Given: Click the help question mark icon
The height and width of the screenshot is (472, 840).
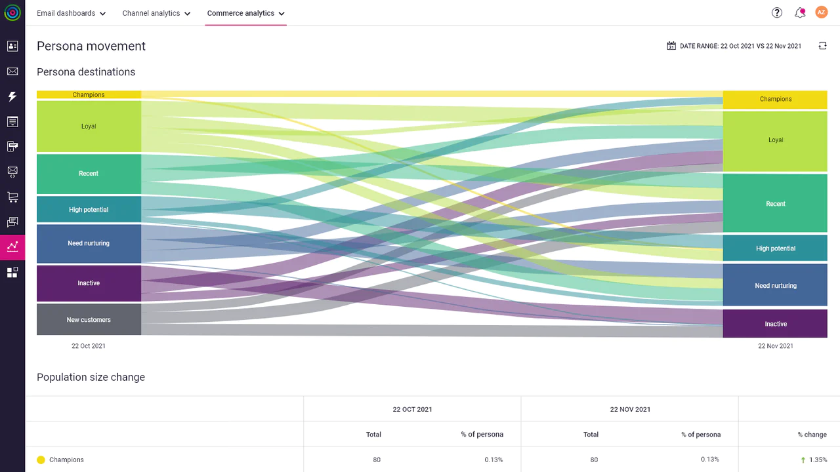Looking at the screenshot, I should click(x=777, y=12).
